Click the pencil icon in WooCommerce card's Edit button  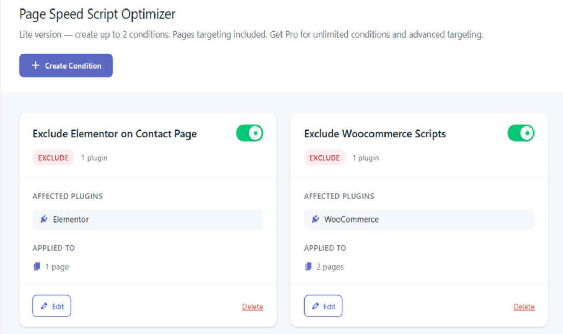point(315,306)
